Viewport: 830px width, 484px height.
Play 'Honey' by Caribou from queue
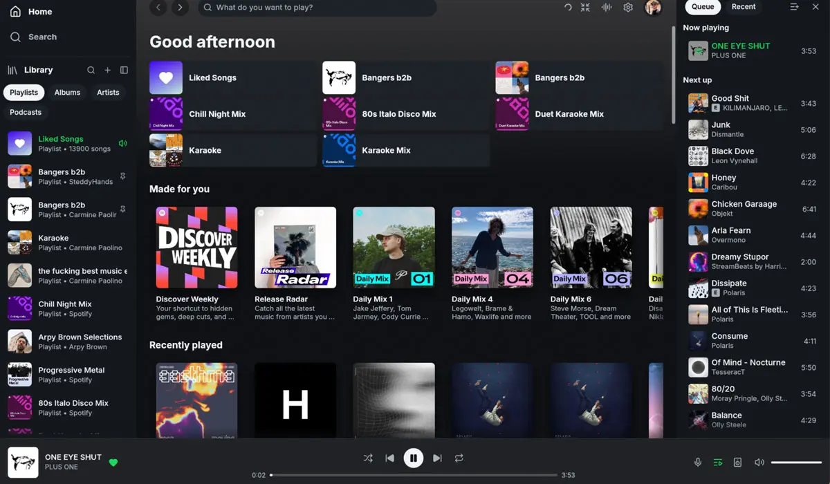[753, 182]
